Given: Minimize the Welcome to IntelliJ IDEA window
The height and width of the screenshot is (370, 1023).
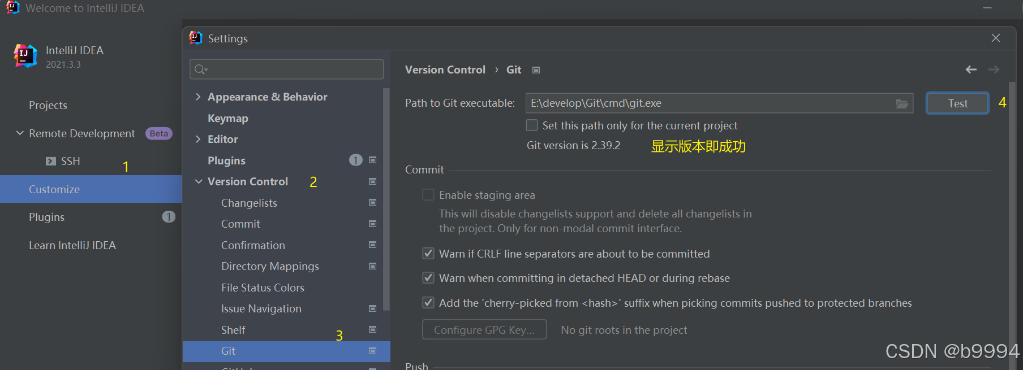Looking at the screenshot, I should (x=987, y=8).
